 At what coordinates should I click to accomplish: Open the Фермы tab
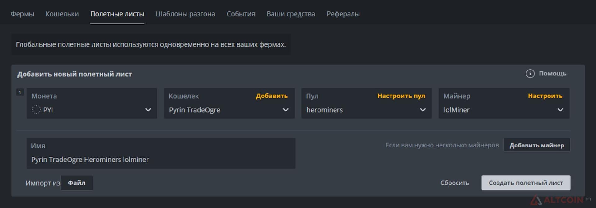pyautogui.click(x=22, y=14)
